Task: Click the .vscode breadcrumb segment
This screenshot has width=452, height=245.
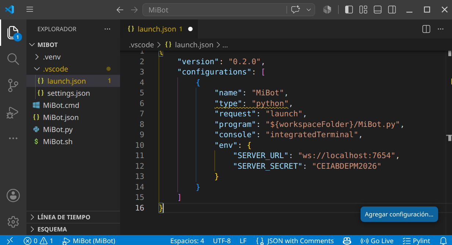Action: tap(141, 45)
